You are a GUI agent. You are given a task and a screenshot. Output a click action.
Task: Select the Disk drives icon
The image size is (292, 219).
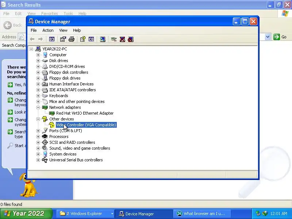pyautogui.click(x=45, y=61)
